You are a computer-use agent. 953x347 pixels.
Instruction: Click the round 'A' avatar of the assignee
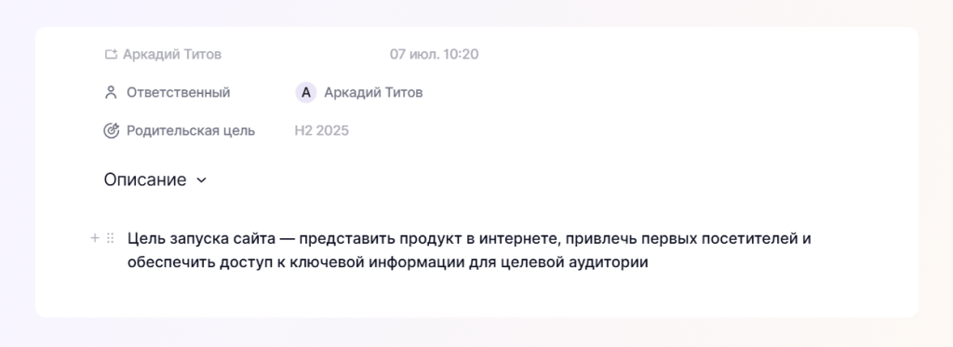[x=305, y=93]
